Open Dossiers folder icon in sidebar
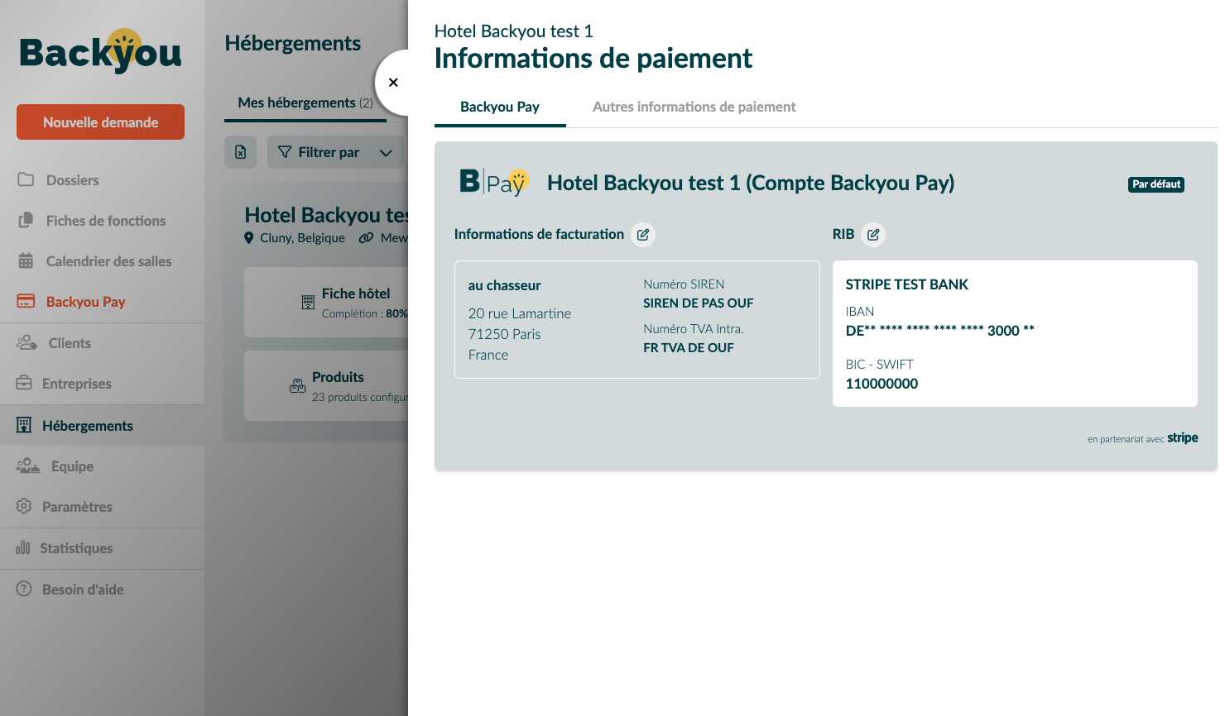1225x716 pixels. pos(26,179)
